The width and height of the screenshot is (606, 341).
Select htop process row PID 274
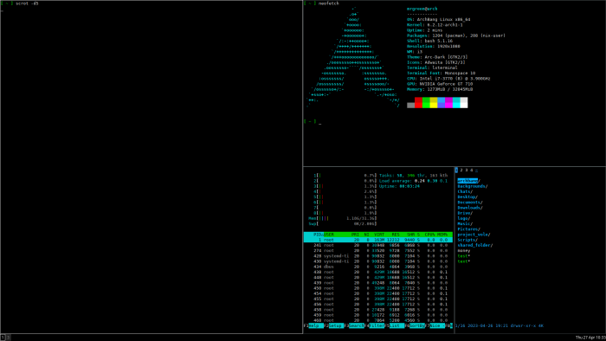(378, 251)
